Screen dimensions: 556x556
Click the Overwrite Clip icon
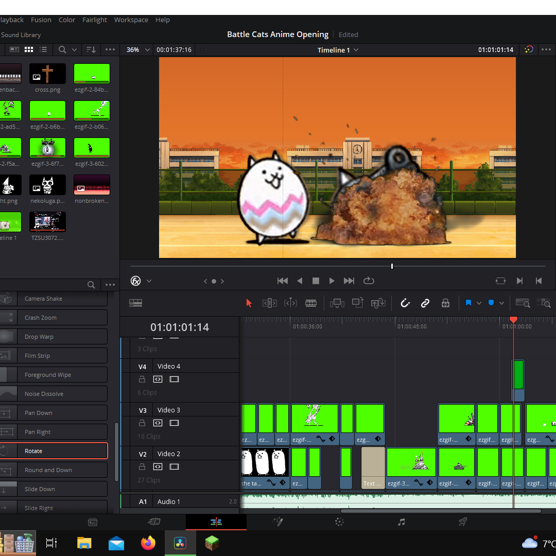pos(357,303)
